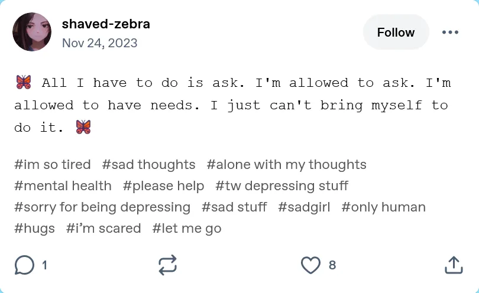Like the post with the heart icon
Viewport: 479px width, 293px height.
(x=310, y=265)
